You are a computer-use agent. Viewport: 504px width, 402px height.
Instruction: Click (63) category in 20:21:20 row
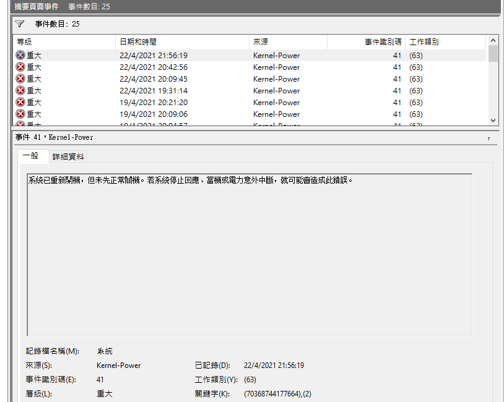pyautogui.click(x=415, y=103)
